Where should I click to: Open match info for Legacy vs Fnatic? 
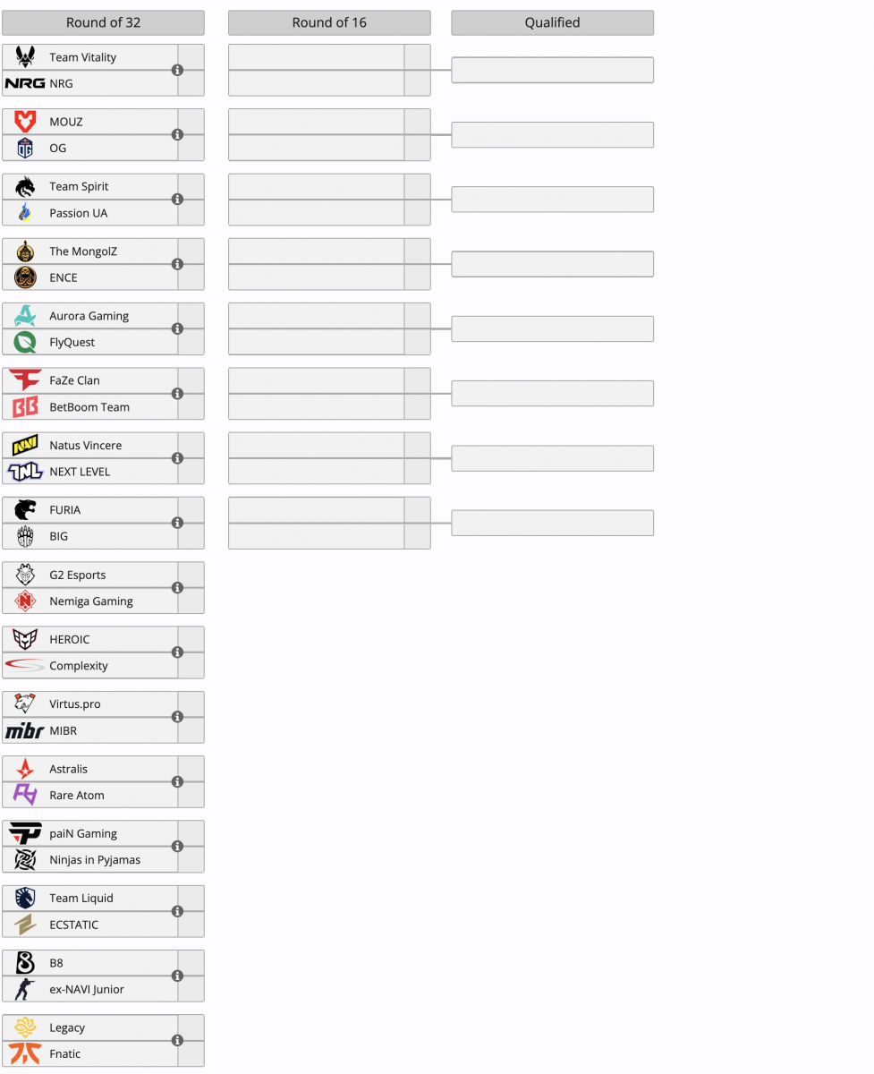click(x=177, y=1041)
